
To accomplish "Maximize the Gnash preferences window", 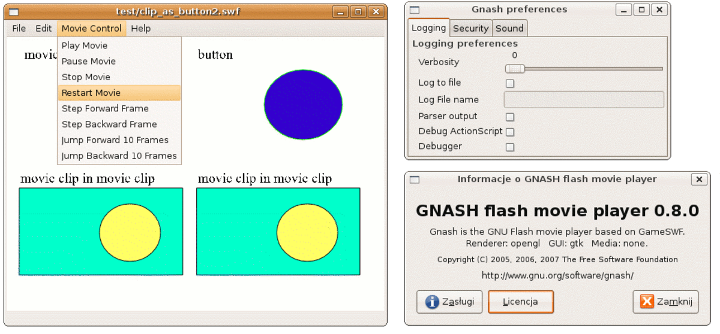I will pyautogui.click(x=641, y=10).
